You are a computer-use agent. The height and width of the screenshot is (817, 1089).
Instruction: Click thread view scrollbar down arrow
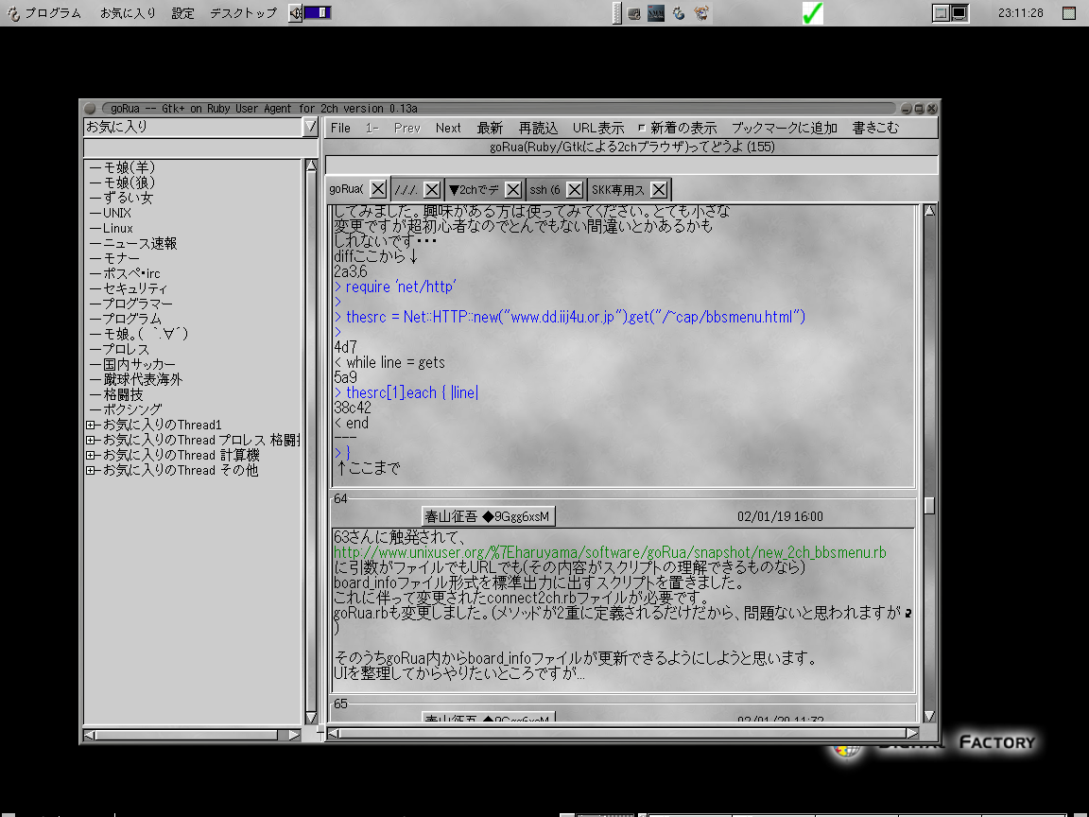click(929, 716)
